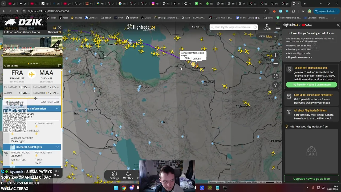Close the DLH758 flight panel

coord(60,27)
